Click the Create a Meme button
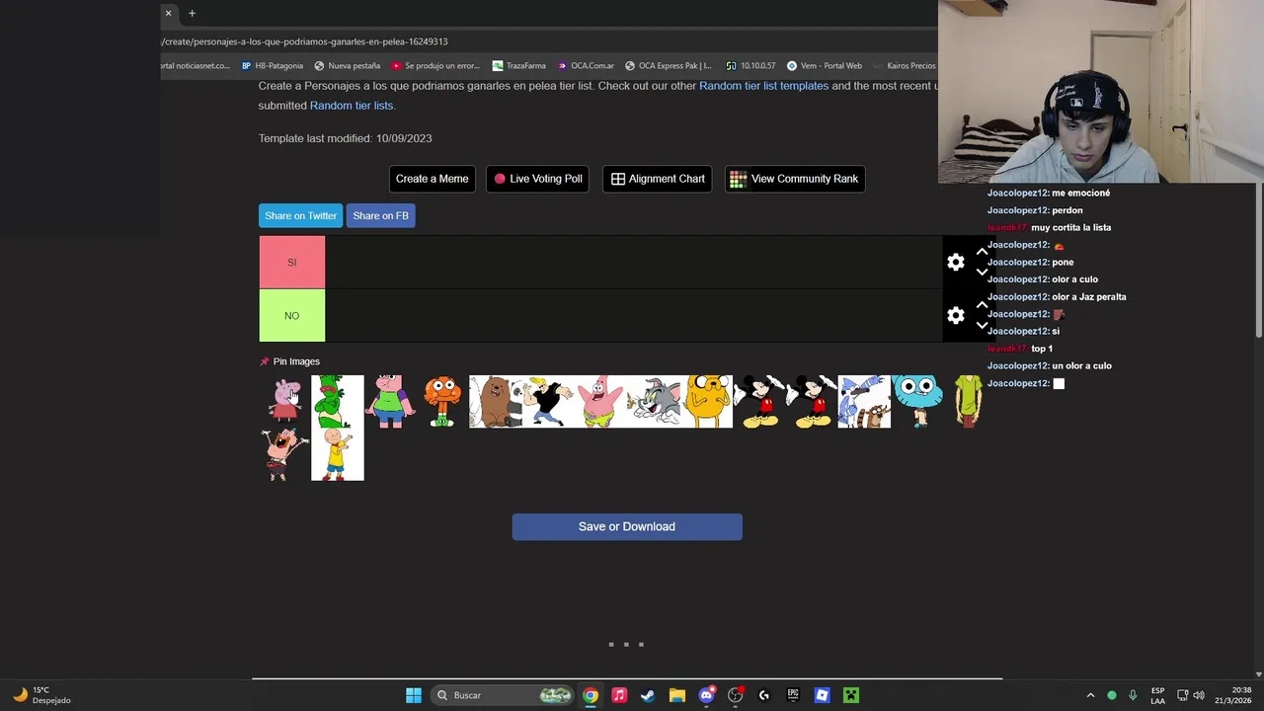Image resolution: width=1264 pixels, height=711 pixels. [x=432, y=179]
